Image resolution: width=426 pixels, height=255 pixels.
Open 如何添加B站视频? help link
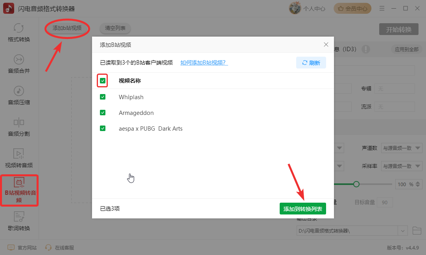pyautogui.click(x=204, y=63)
